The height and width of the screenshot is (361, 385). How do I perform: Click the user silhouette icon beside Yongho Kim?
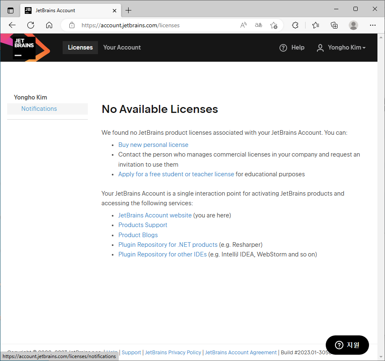tap(320, 47)
